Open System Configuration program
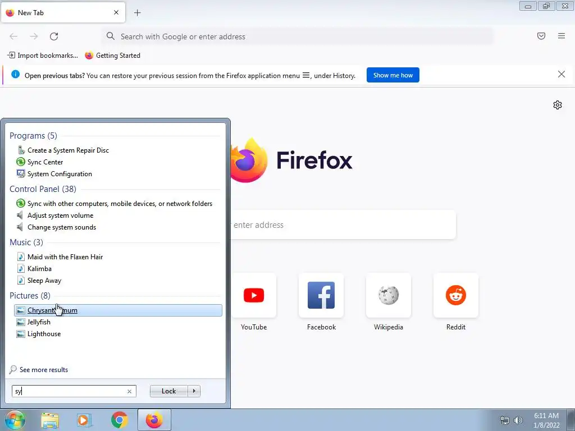The width and height of the screenshot is (575, 431). (x=118, y=174)
